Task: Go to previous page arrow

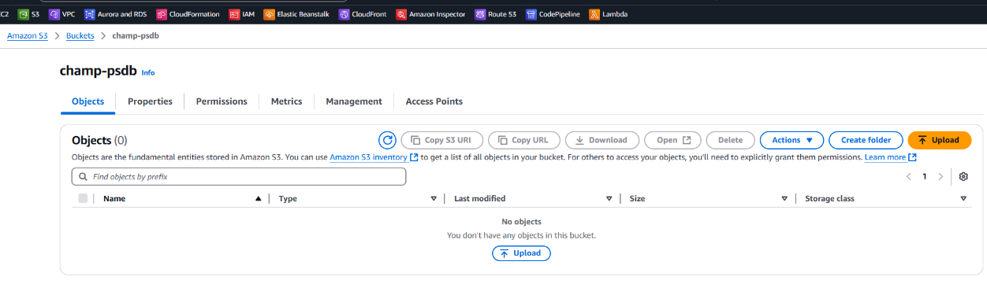Action: 909,177
